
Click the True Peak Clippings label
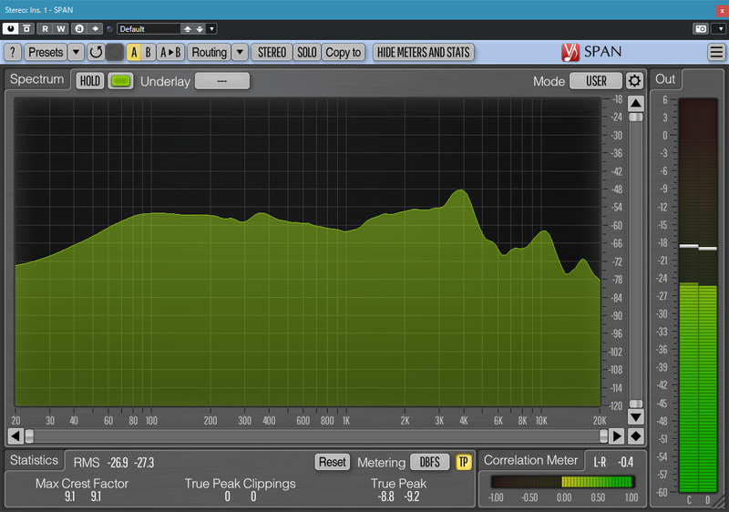tap(240, 484)
